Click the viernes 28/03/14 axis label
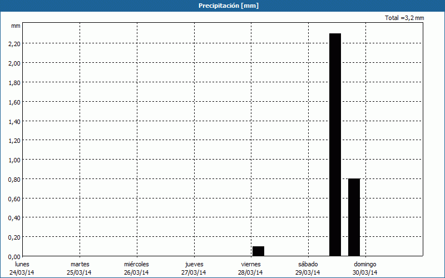The height and width of the screenshot is (278, 445). click(250, 268)
